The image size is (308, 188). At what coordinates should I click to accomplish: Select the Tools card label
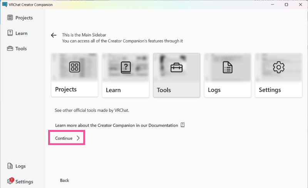click(x=164, y=90)
